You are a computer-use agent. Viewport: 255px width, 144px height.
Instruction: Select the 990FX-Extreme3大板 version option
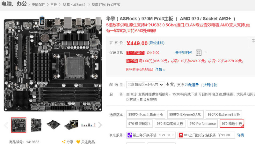pyautogui.click(x=185, y=114)
